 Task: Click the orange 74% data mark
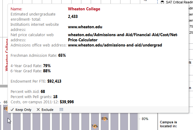tap(95, 126)
